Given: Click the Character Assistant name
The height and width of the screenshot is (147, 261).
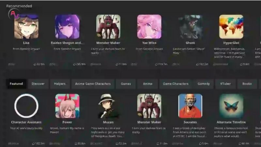Looking at the screenshot, I should (26, 122).
